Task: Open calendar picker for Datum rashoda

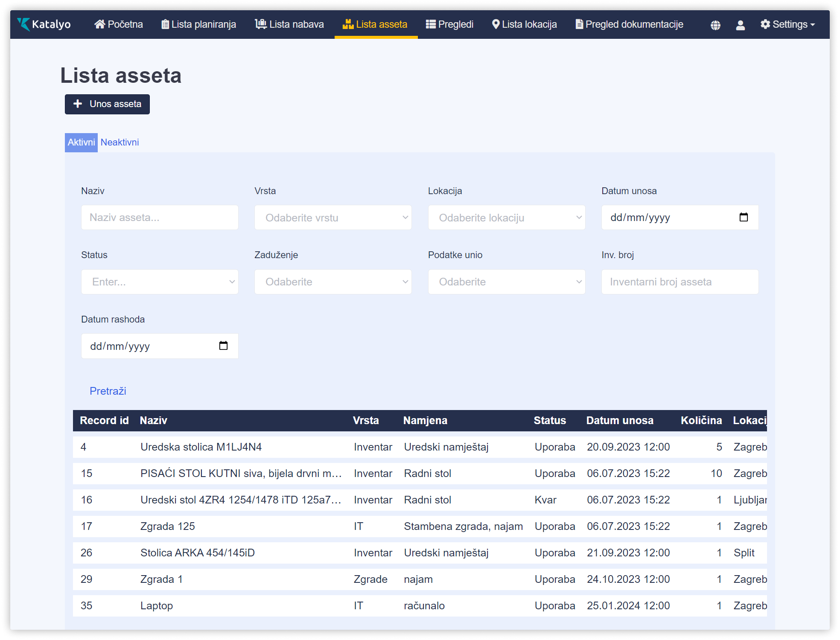Action: coord(223,346)
